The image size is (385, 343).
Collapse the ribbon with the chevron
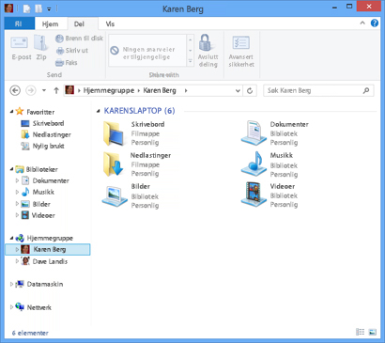point(362,23)
